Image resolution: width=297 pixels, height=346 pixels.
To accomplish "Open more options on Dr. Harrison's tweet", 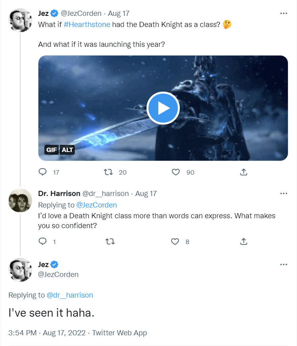I will [284, 193].
